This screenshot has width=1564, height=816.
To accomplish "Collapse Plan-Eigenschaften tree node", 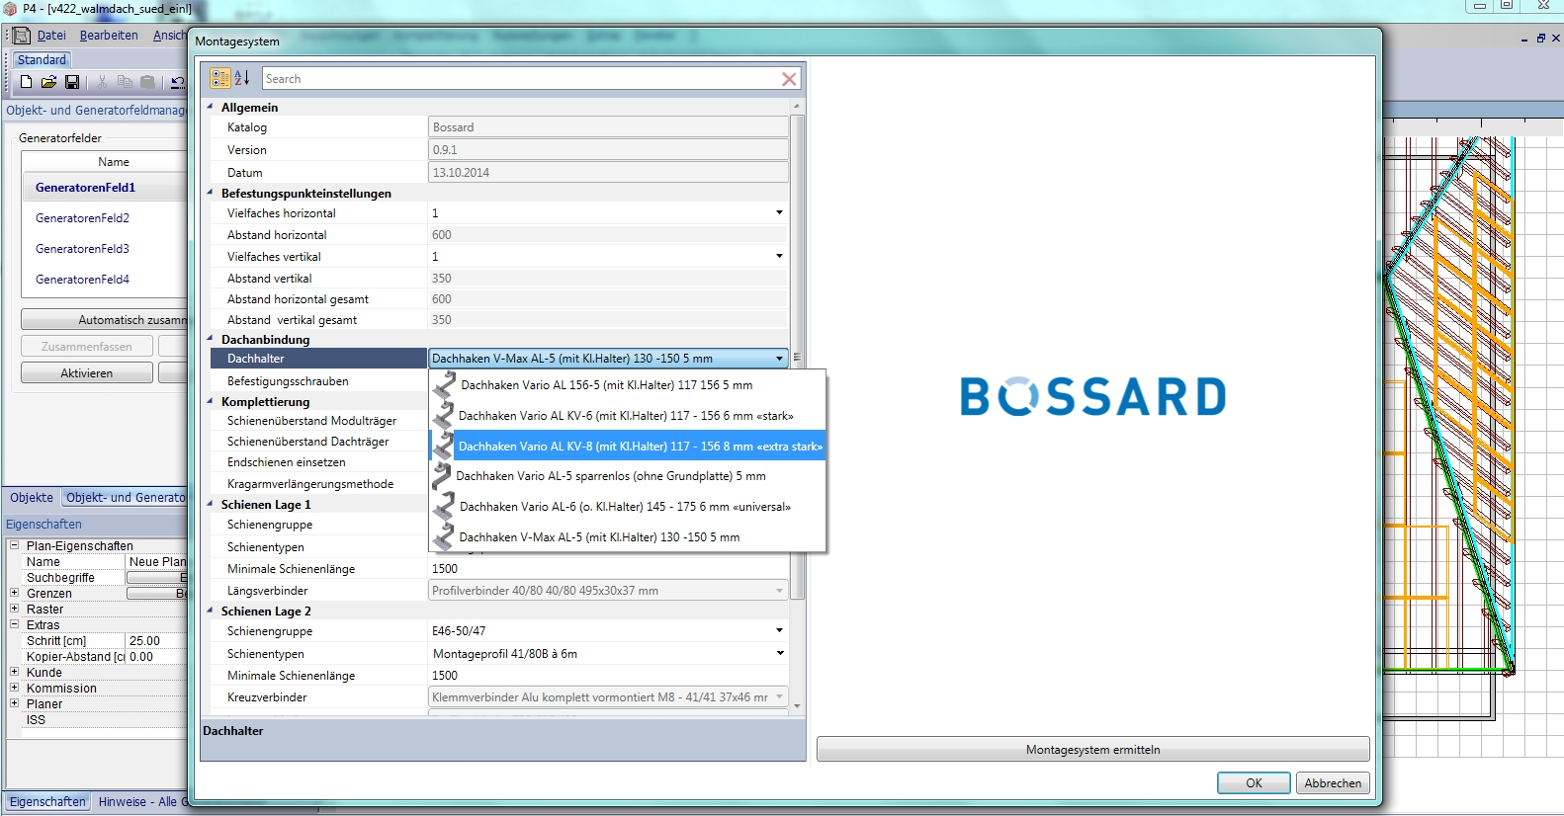I will tap(14, 545).
